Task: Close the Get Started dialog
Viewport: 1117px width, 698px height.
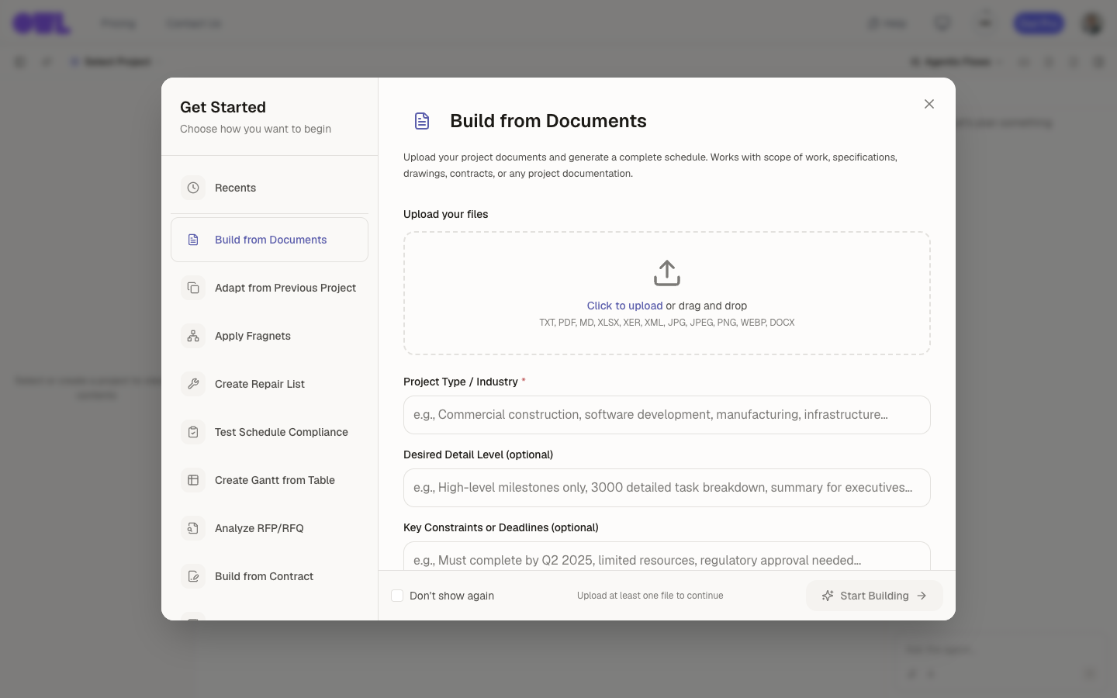Action: tap(929, 104)
